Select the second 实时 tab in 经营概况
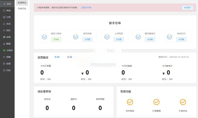 click(69, 57)
